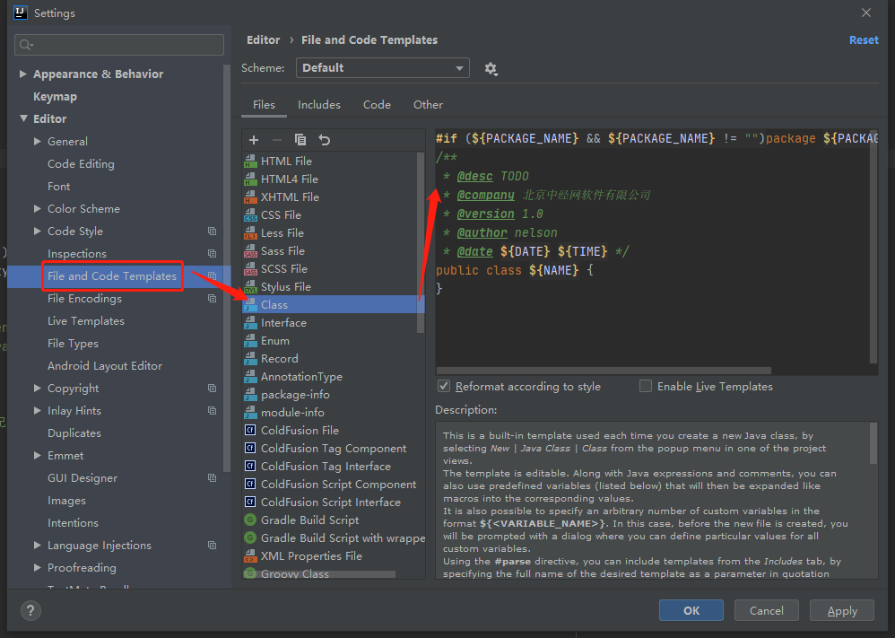Open the Scheme Default dropdown
895x638 pixels.
coord(382,68)
